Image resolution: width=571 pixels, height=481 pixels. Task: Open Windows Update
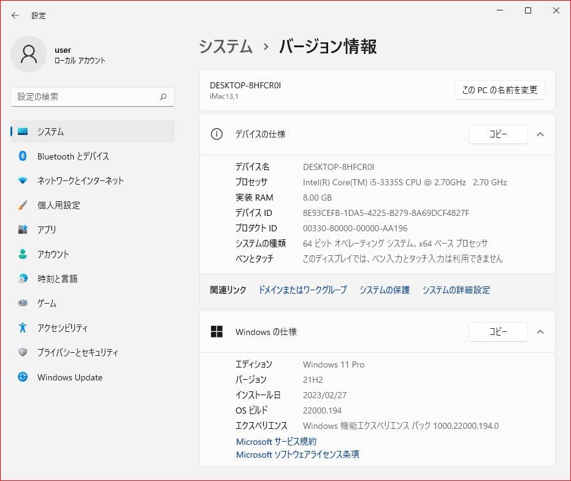tap(69, 377)
